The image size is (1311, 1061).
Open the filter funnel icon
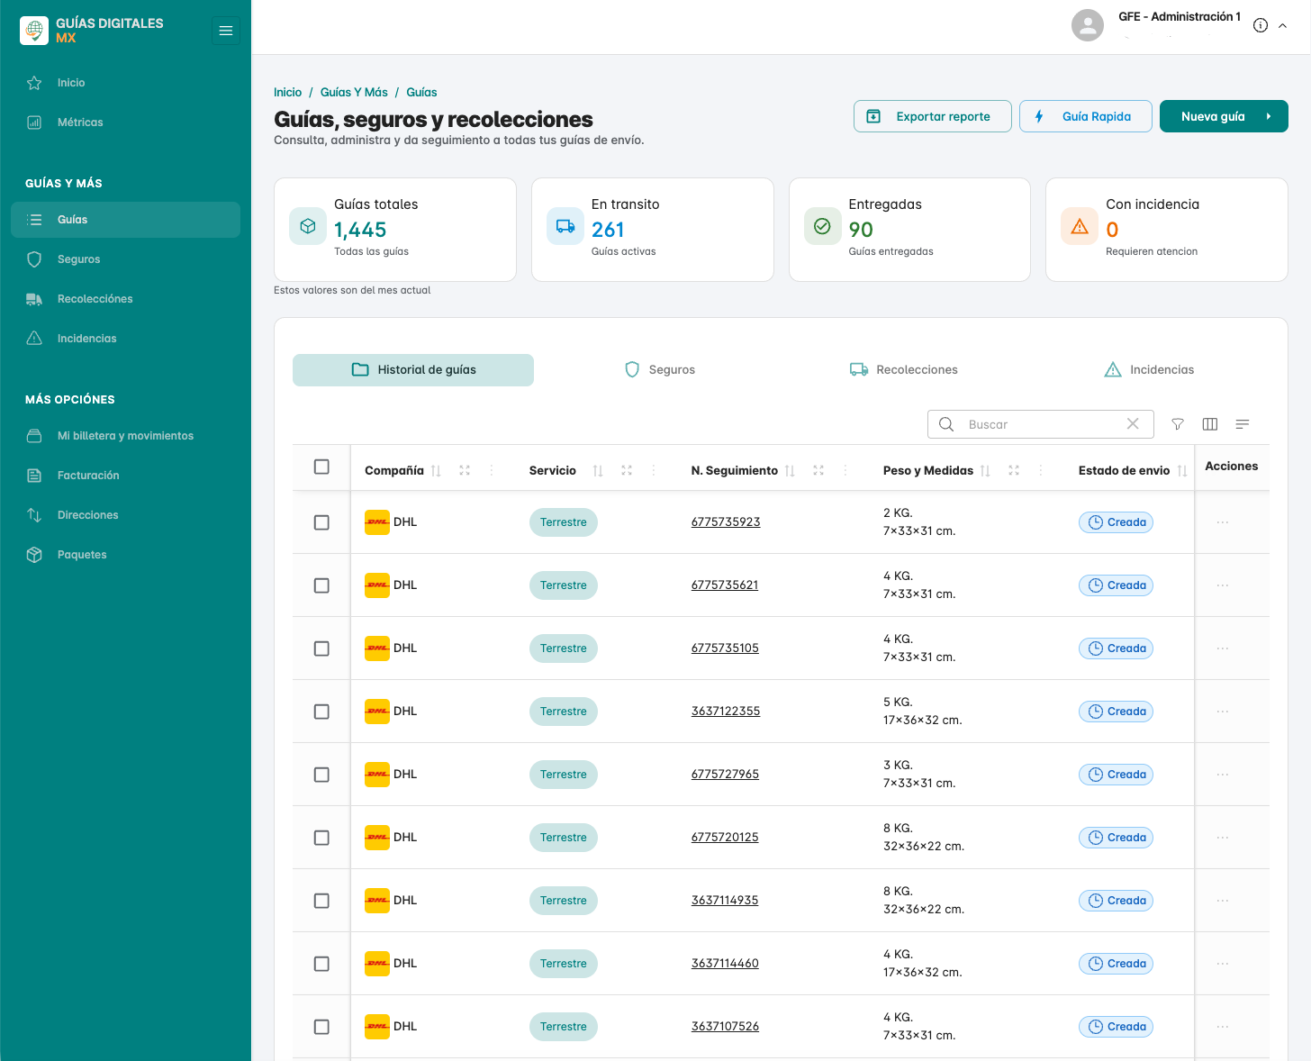pyautogui.click(x=1178, y=424)
